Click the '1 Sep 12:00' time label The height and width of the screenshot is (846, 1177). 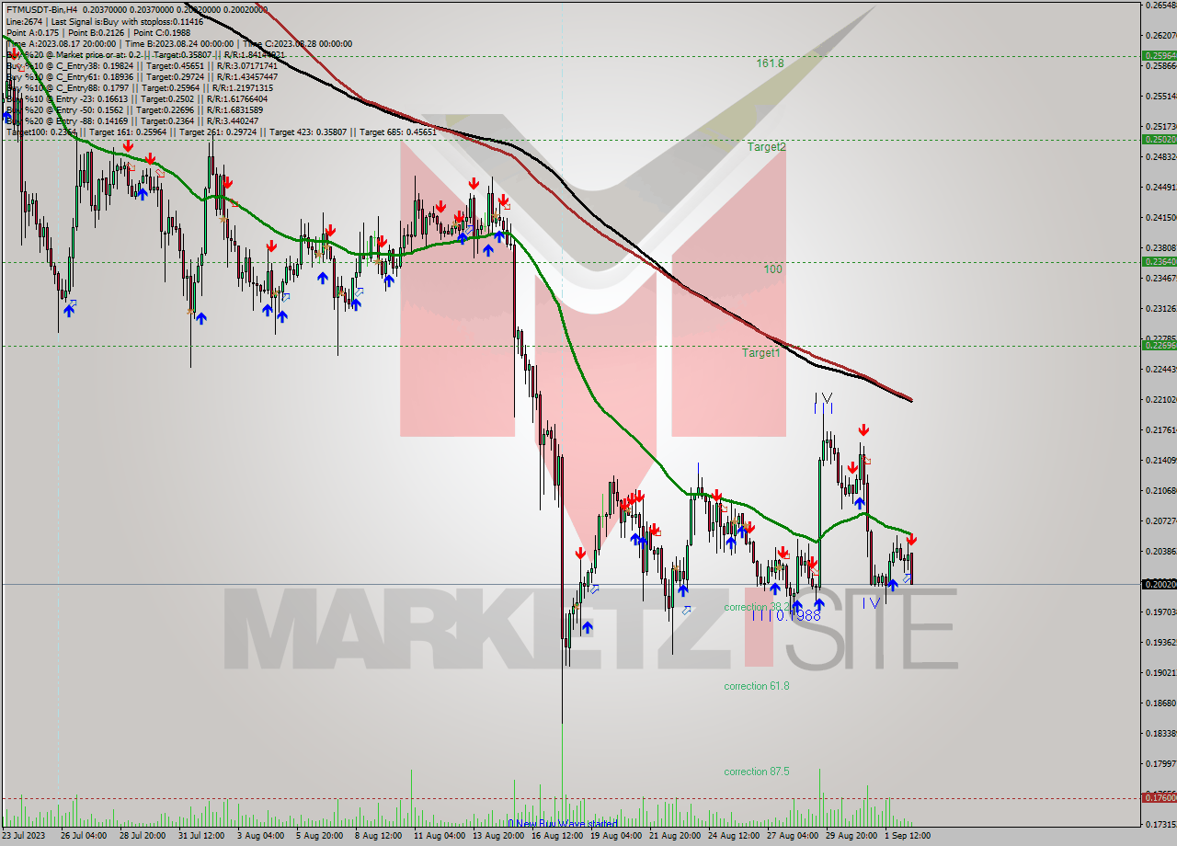[x=908, y=836]
